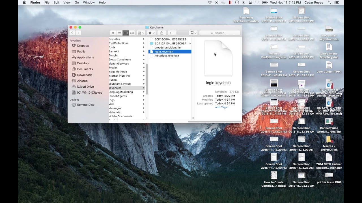Switch Finder to Cover Flow view
Screen dimensions: 362x203
(132, 33)
